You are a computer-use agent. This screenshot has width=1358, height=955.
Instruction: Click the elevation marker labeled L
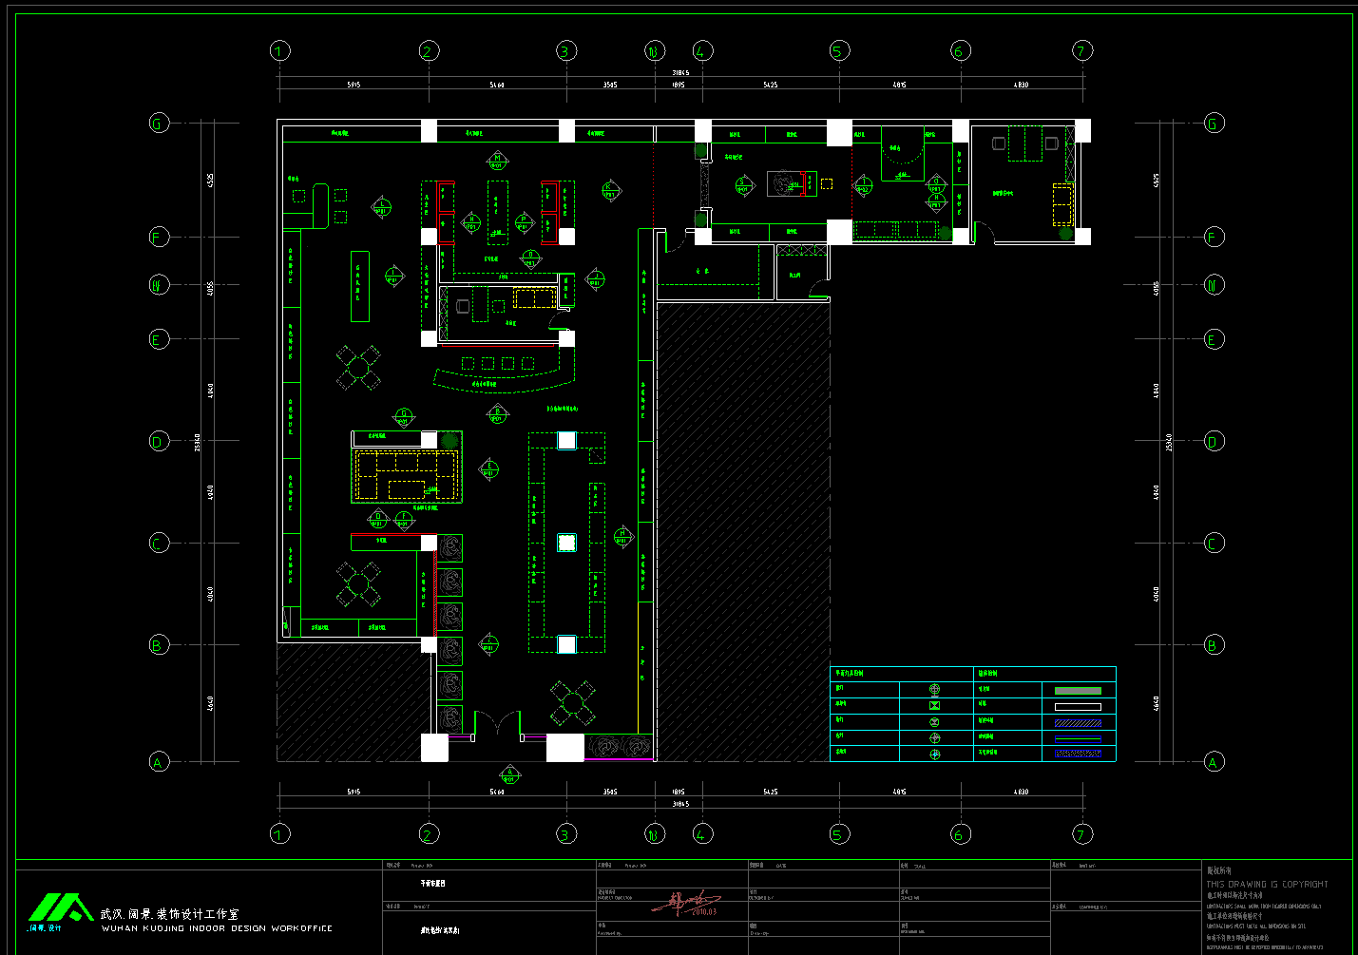[382, 206]
